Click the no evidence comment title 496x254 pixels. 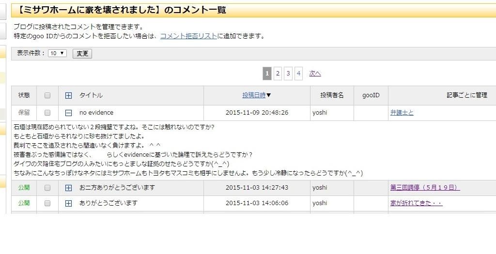tap(96, 112)
